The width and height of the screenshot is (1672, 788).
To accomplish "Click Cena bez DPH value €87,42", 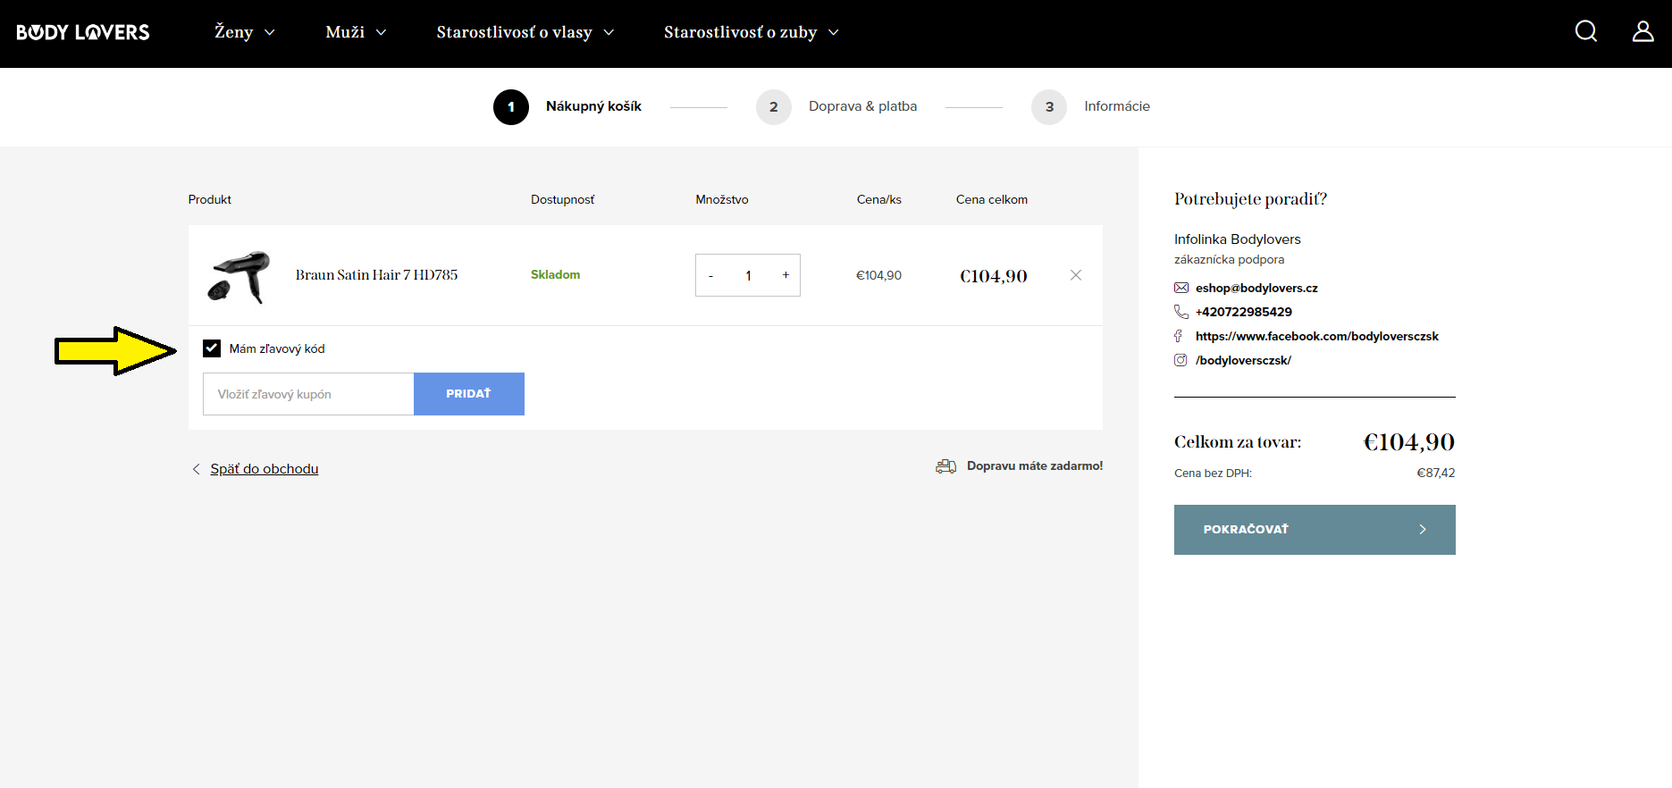I will [1435, 473].
